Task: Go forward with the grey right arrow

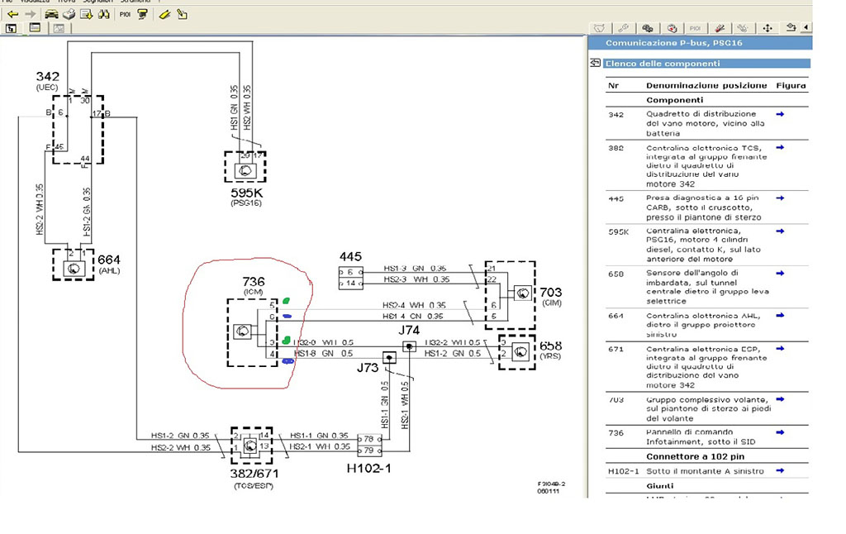Action: point(31,15)
